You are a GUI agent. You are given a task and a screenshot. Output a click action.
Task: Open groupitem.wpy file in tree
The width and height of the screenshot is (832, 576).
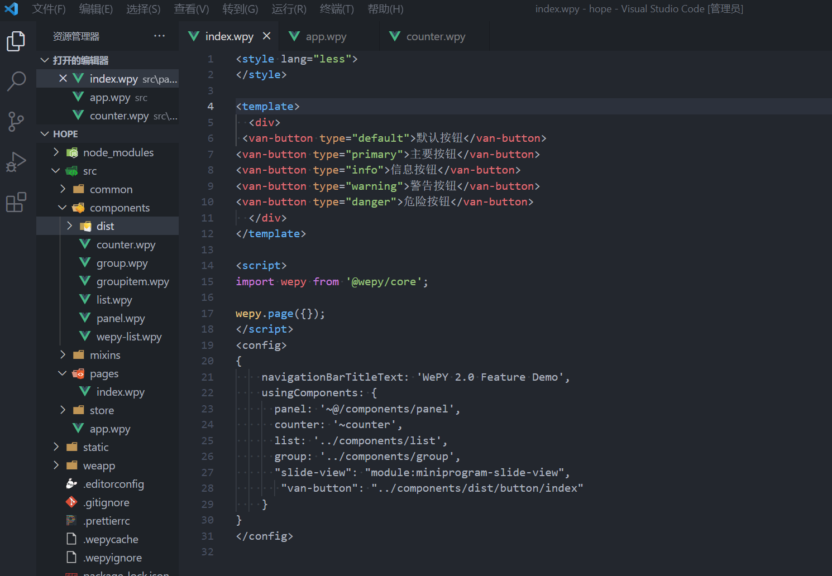click(x=107, y=281)
